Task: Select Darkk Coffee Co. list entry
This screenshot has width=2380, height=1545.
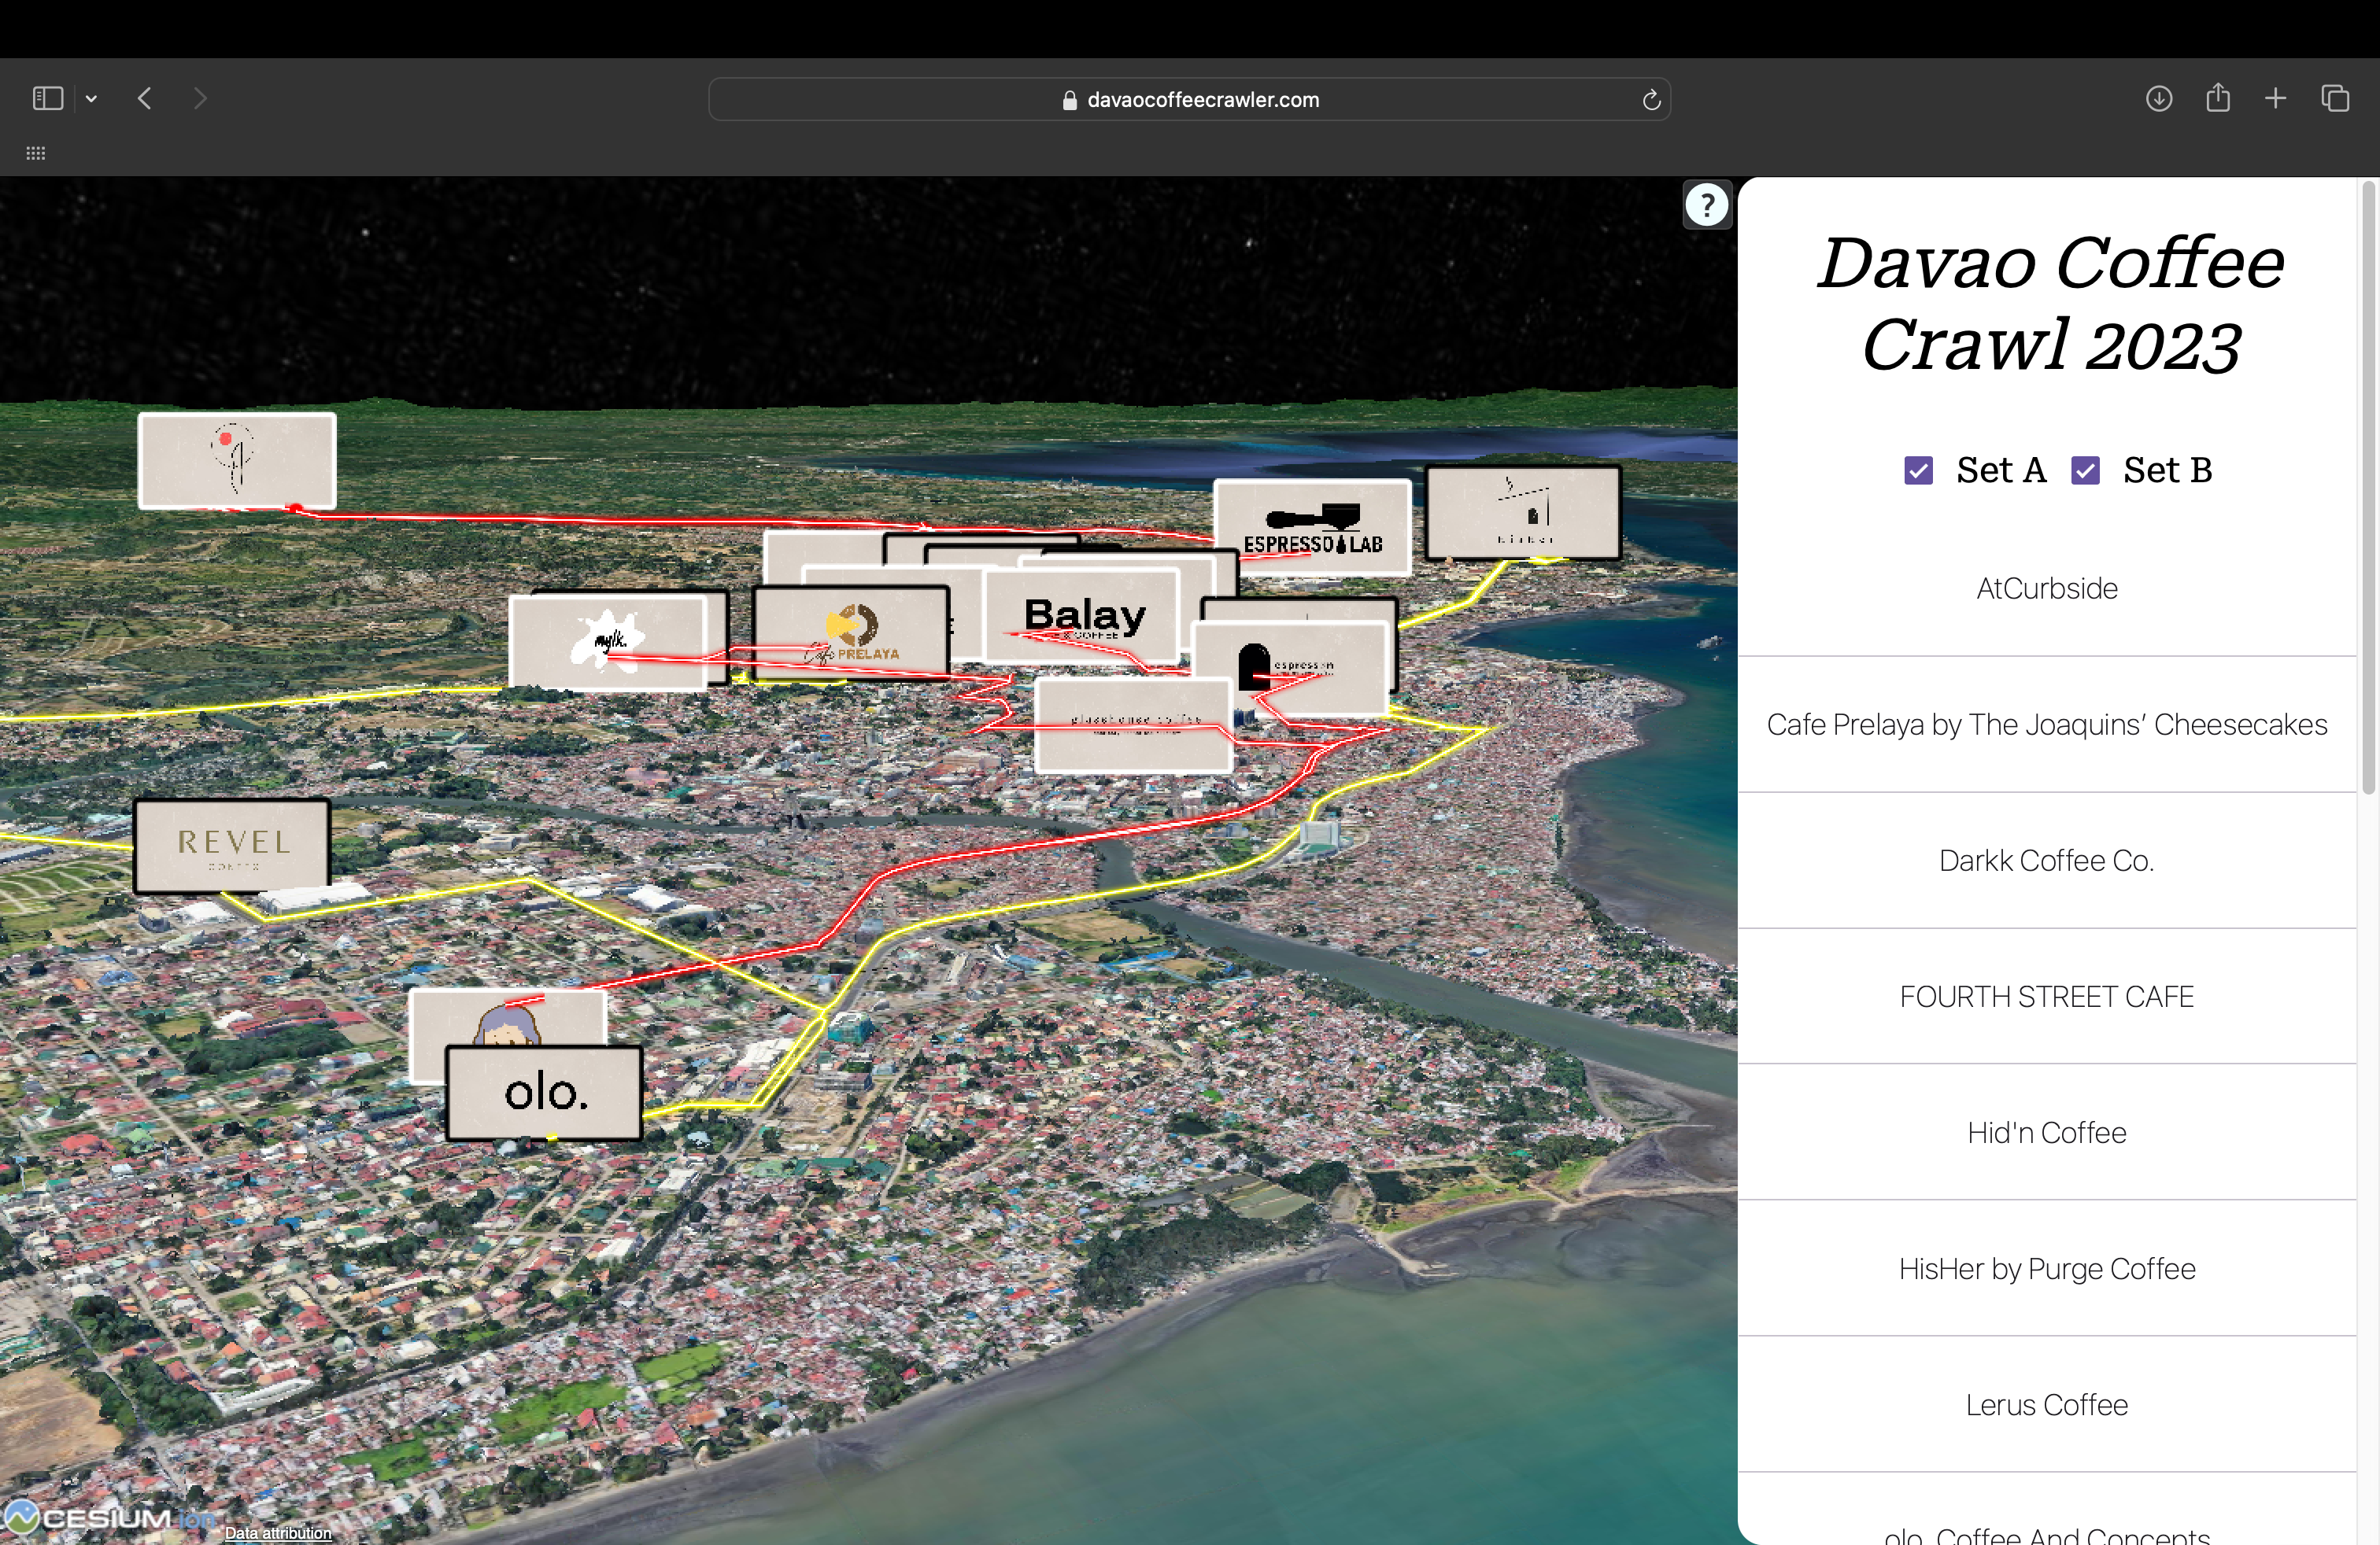Action: tap(2046, 861)
